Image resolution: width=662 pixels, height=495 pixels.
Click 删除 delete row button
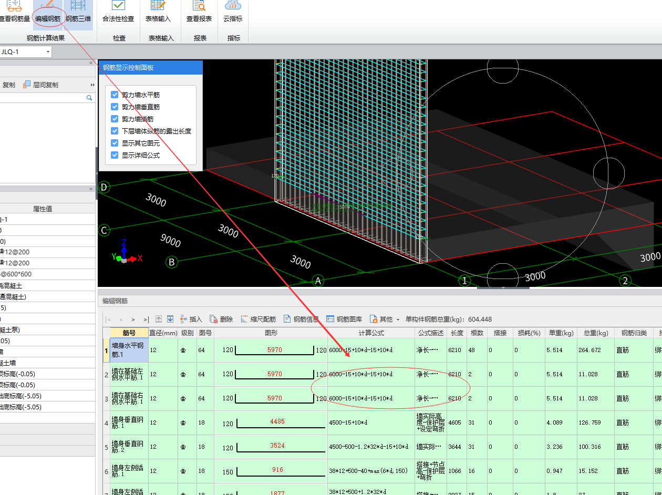(x=221, y=319)
